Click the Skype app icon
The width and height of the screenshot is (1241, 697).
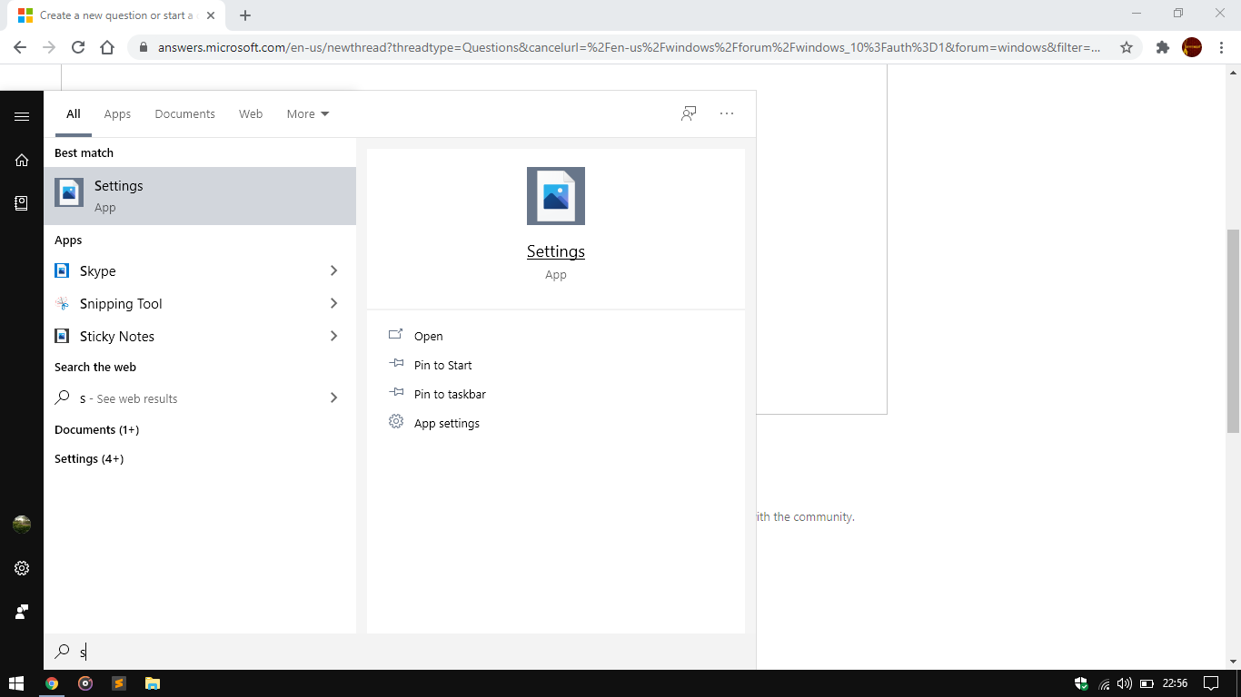click(x=62, y=270)
